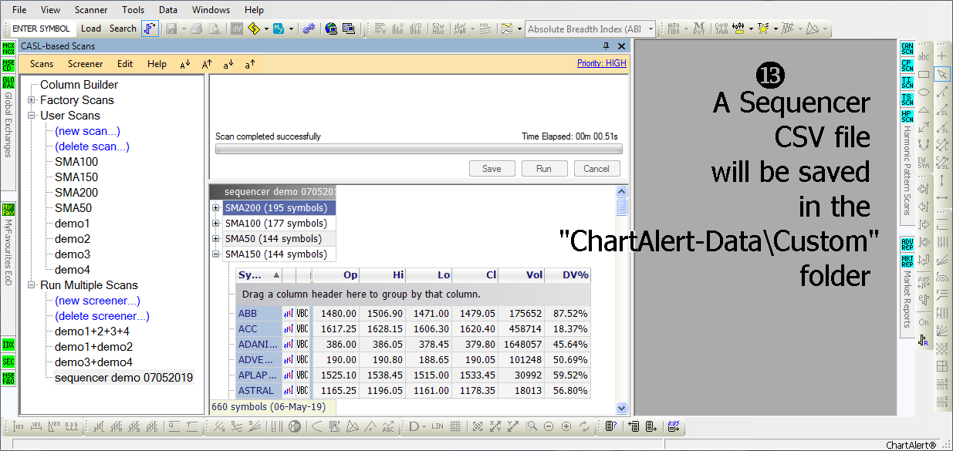Toggle the LIN linear scale button

tap(438, 426)
